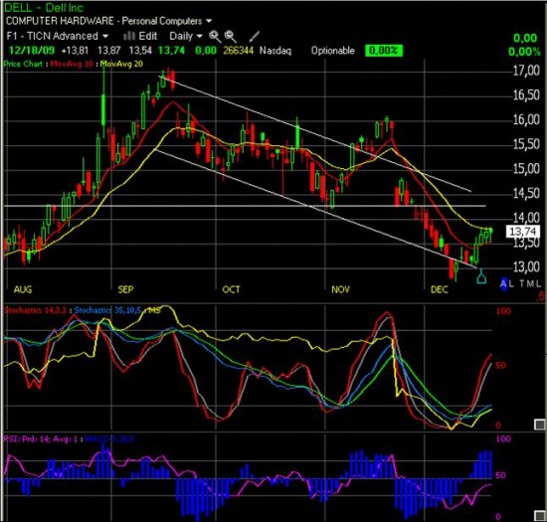Click the current price tag 13,74 on axis

click(522, 232)
